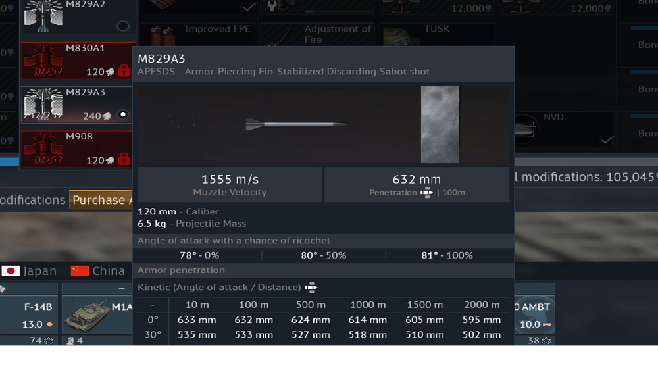Image resolution: width=658 pixels, height=375 pixels.
Task: Click the kinetic penetration icon beside Kinetic heading
Action: point(311,287)
